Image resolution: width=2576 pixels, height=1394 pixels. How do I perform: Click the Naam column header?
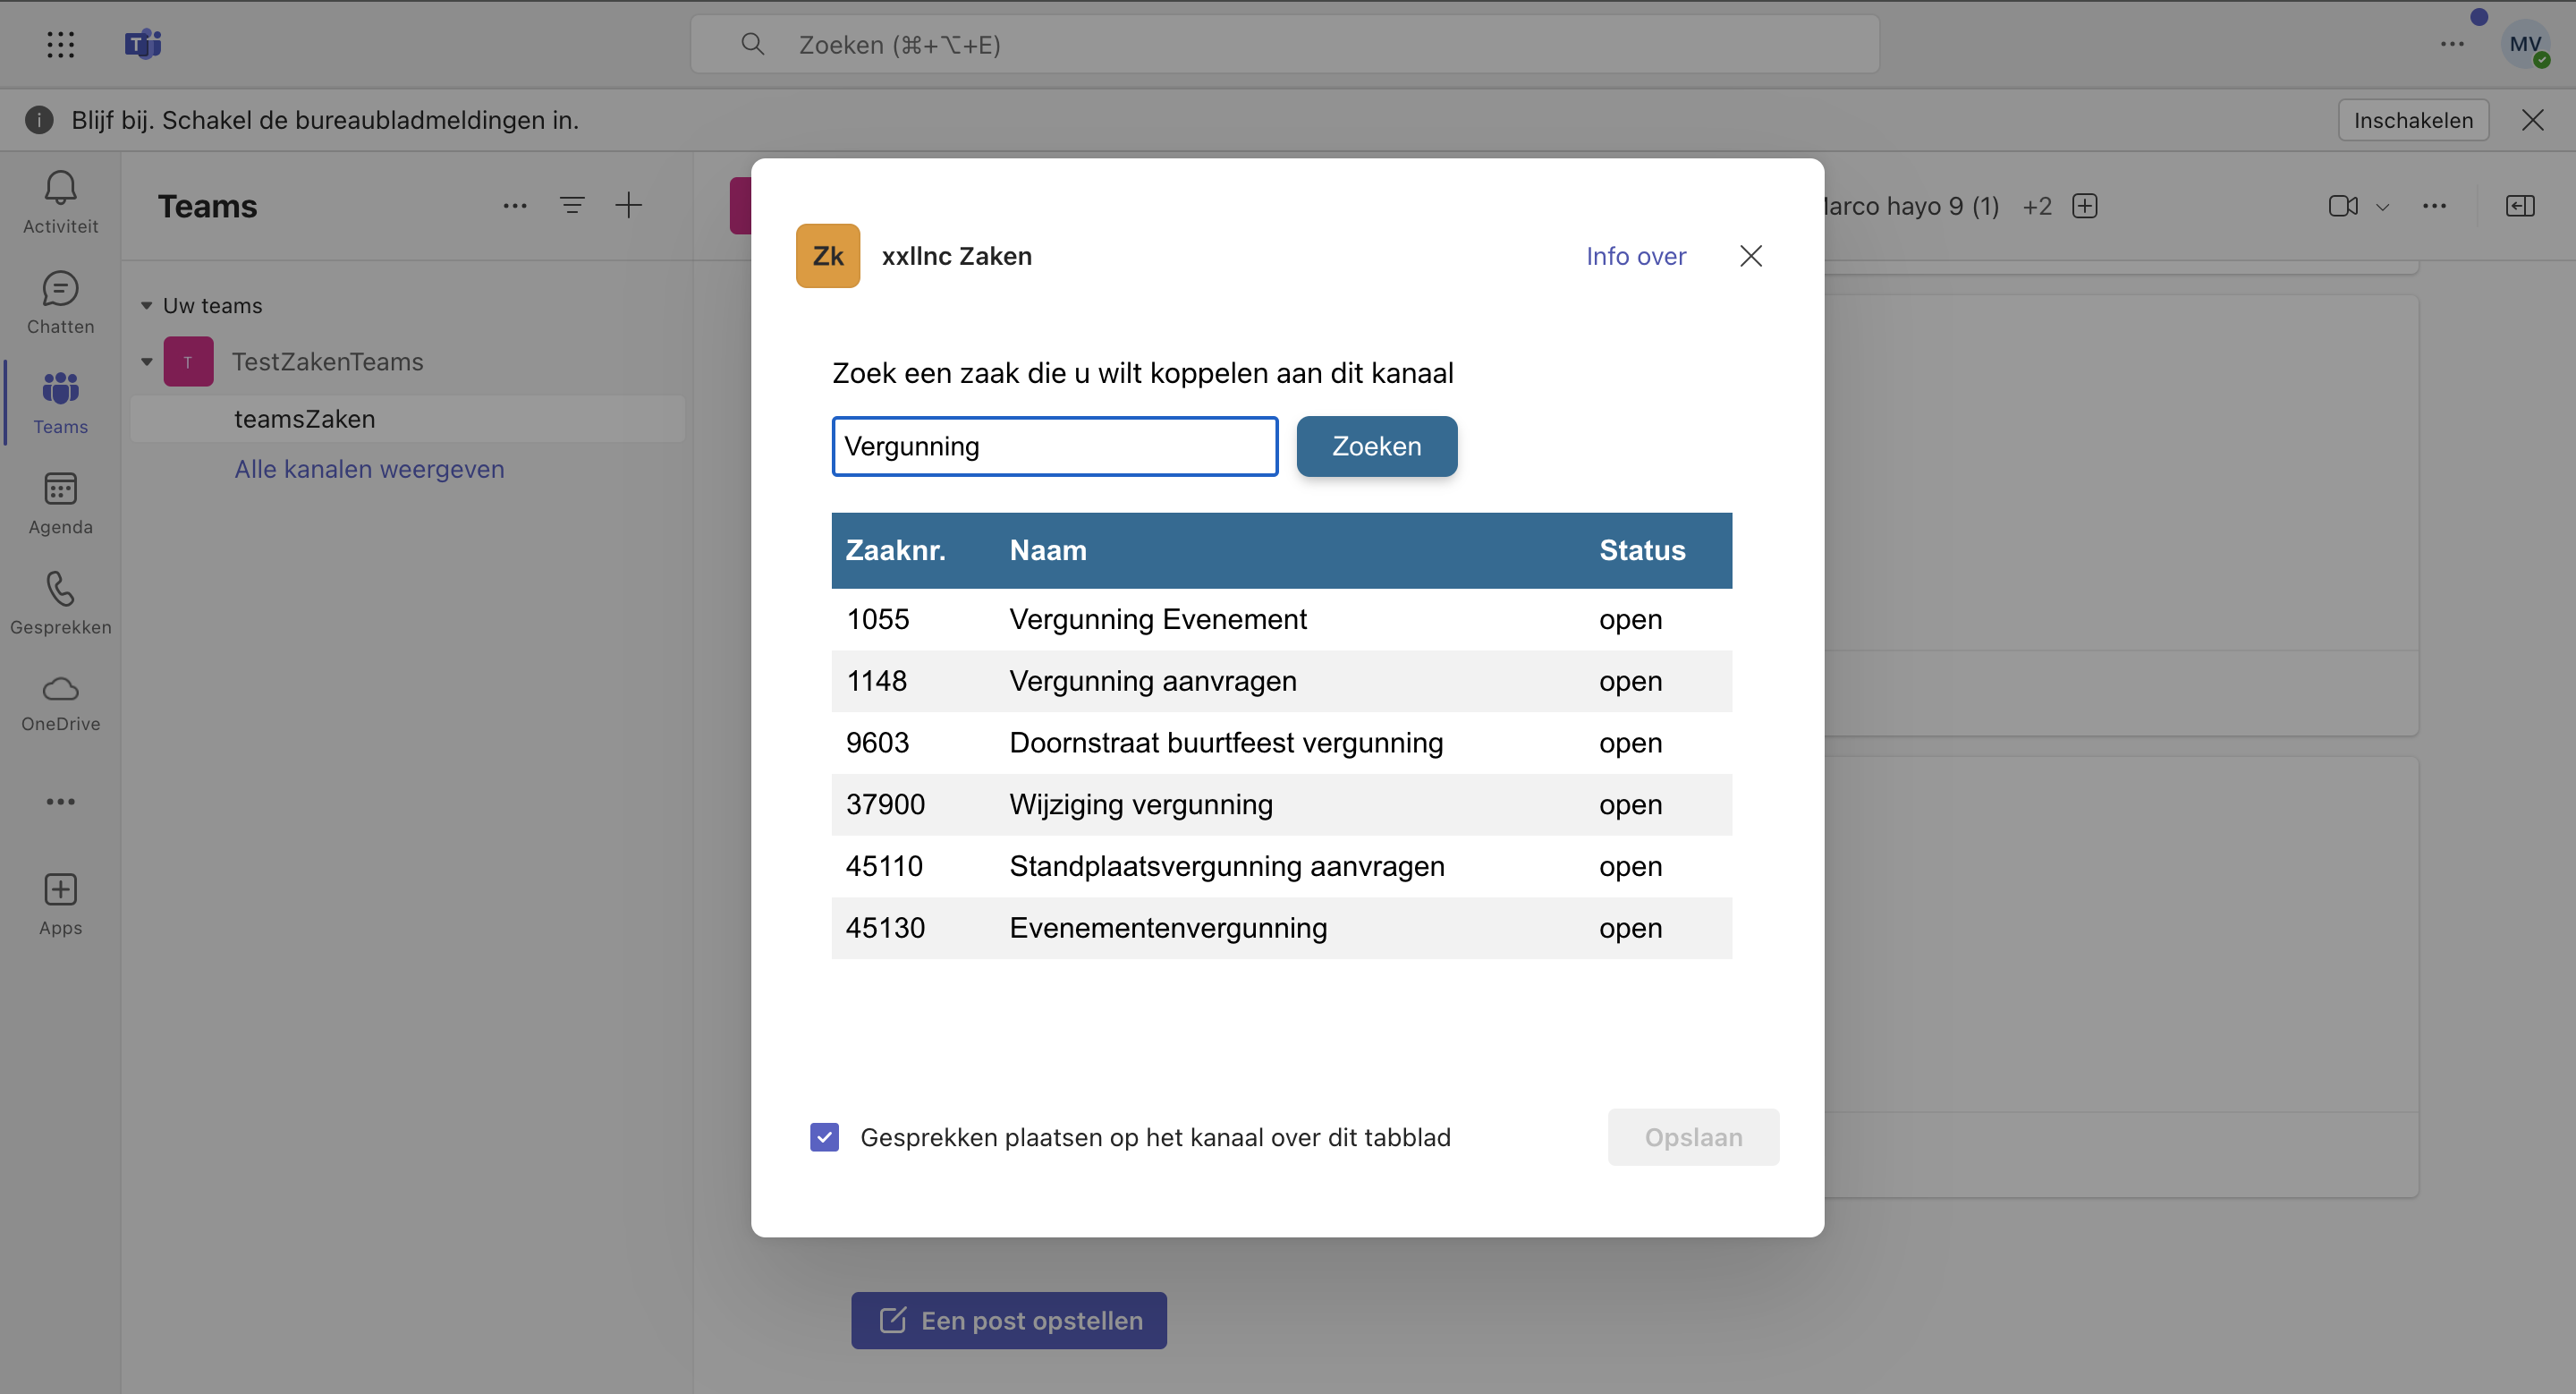[1048, 550]
